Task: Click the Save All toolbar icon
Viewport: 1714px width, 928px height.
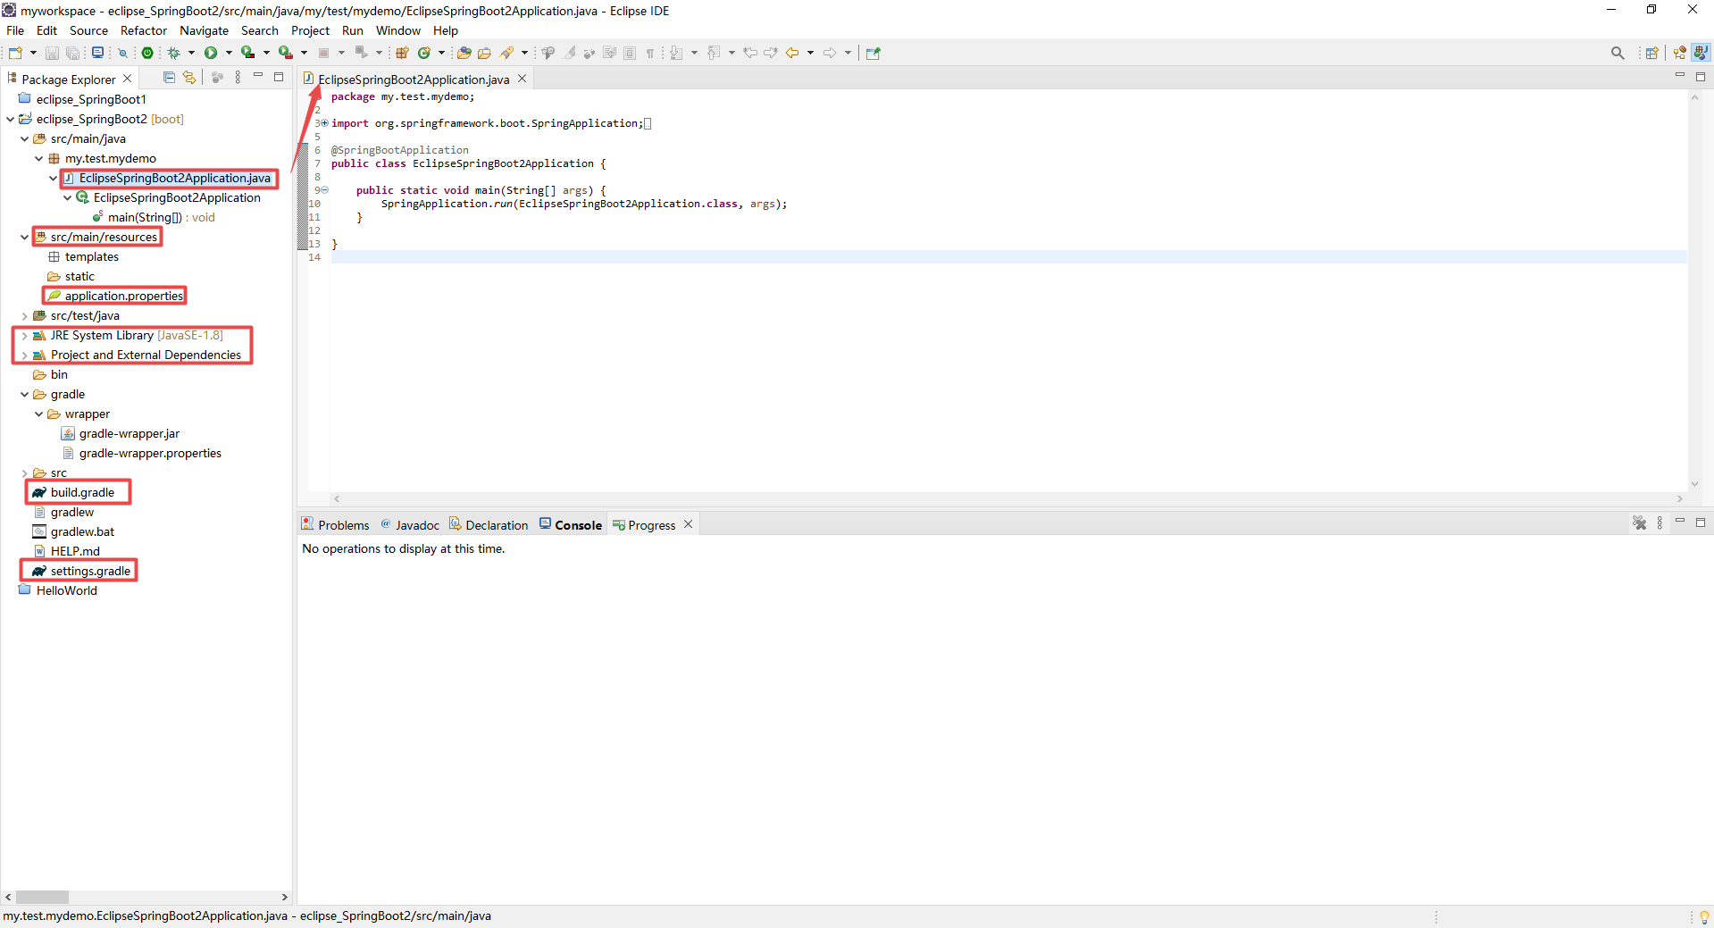Action: pyautogui.click(x=72, y=53)
